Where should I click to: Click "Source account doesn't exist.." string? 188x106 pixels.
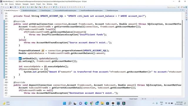point(89,42)
